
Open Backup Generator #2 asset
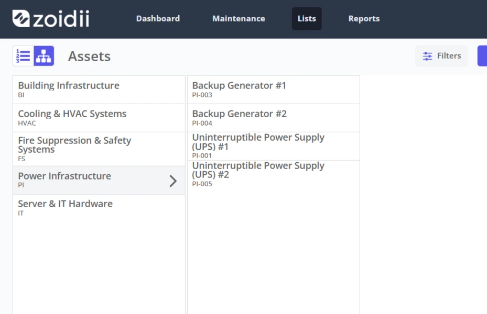tap(273, 118)
